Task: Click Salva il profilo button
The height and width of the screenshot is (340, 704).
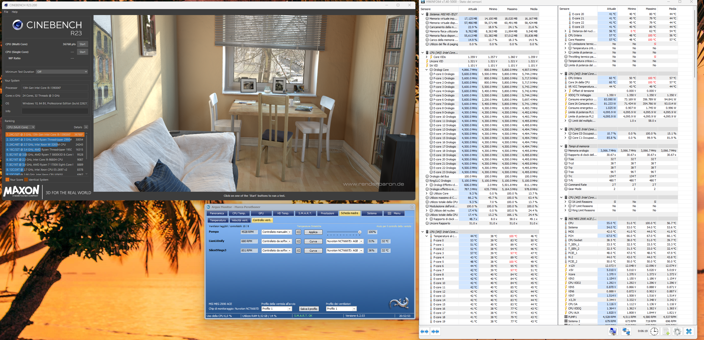Action: pyautogui.click(x=309, y=309)
